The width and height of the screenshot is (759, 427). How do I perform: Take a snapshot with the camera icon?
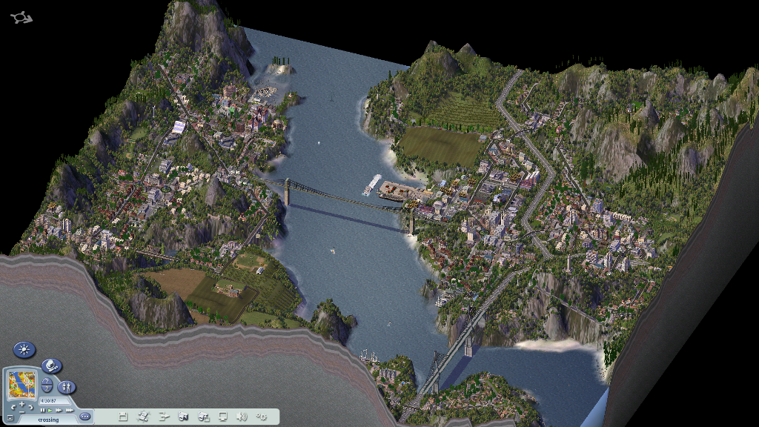point(183,417)
